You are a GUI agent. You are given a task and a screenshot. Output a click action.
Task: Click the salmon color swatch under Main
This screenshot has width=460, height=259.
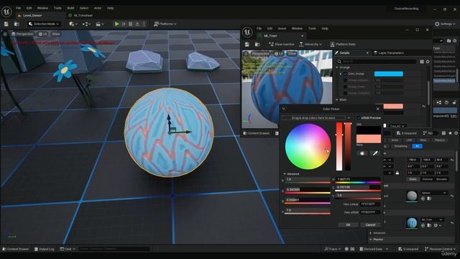click(x=393, y=106)
